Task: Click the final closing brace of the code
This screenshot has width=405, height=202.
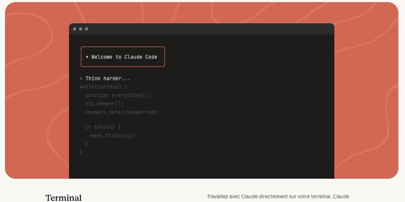Action: click(x=81, y=152)
